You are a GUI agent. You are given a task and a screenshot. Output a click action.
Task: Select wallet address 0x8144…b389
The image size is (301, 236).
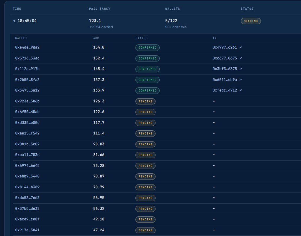[27, 187]
